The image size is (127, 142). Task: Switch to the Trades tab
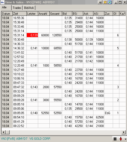click(17, 8)
